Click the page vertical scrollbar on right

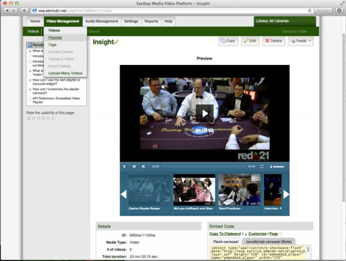pos(344,117)
